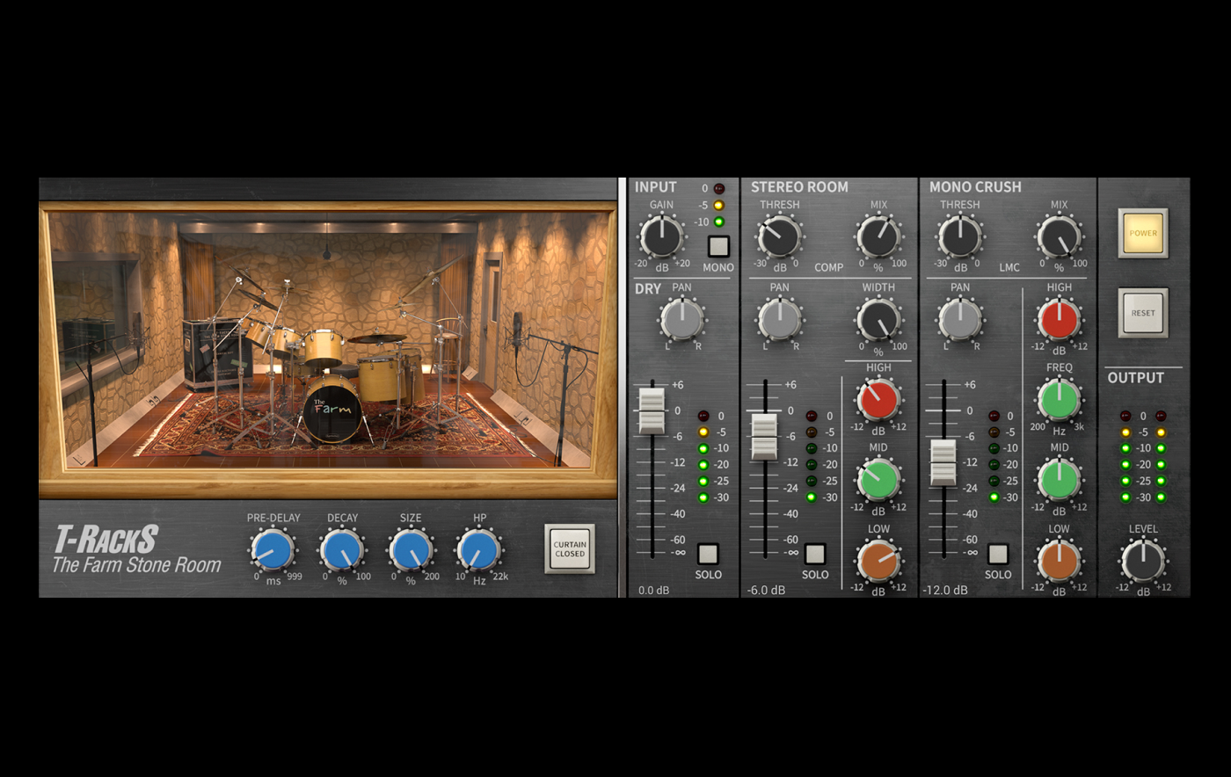Click the MONO CRUSH MIX knob
This screenshot has height=777, width=1231.
coord(1059,236)
